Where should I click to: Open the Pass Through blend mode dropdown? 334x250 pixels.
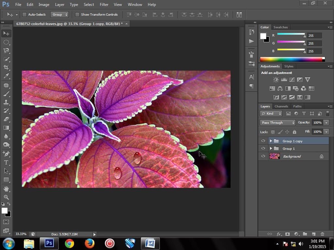click(x=278, y=123)
